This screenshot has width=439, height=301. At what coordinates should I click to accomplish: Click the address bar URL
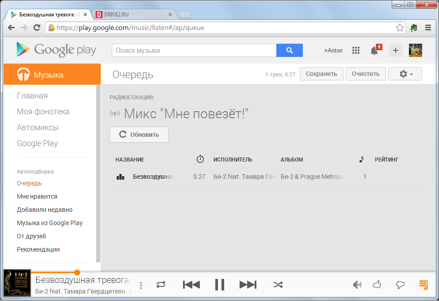pyautogui.click(x=130, y=28)
